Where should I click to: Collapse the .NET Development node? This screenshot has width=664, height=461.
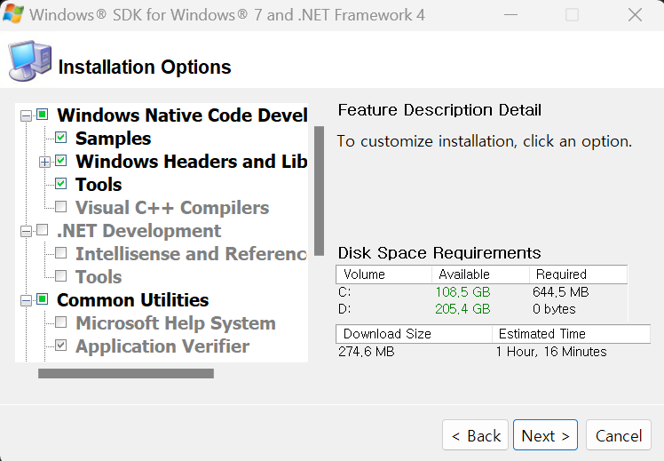tap(27, 231)
